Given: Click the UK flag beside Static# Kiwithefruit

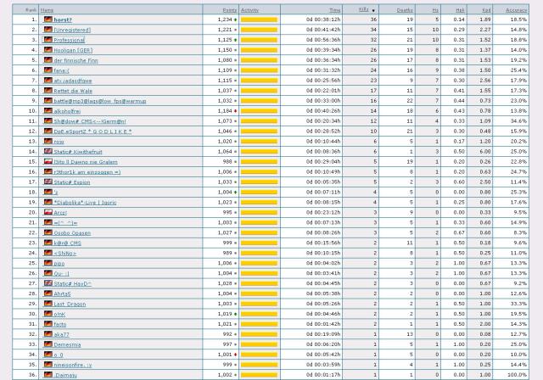Looking at the screenshot, I should click(48, 151).
